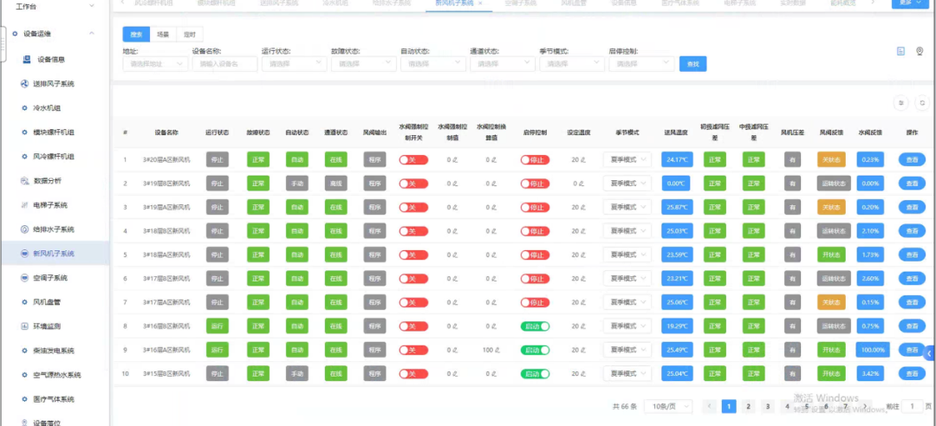
Task: Click the gear icon next to 模块螺杆机组
Action: click(24, 132)
